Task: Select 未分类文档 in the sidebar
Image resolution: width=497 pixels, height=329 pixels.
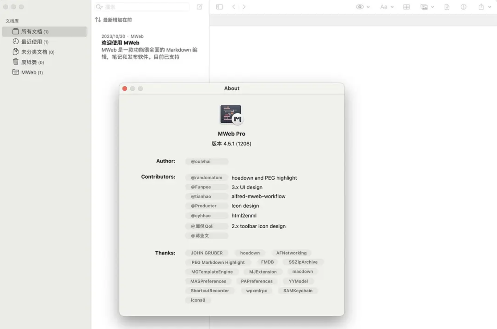Action: pyautogui.click(x=44, y=52)
